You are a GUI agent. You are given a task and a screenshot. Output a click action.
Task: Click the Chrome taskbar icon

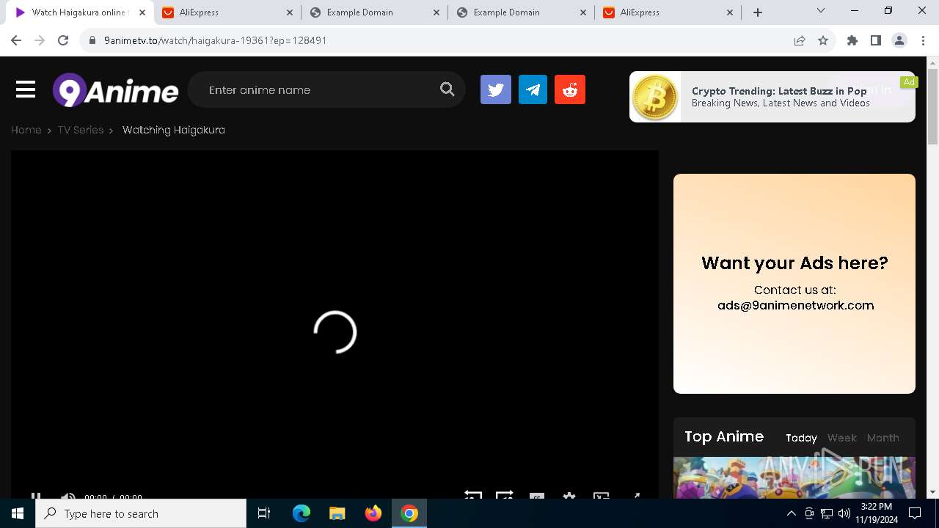click(x=409, y=513)
